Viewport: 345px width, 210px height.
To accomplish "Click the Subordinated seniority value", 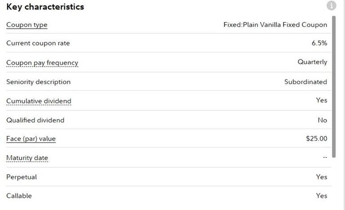I will click(x=305, y=82).
